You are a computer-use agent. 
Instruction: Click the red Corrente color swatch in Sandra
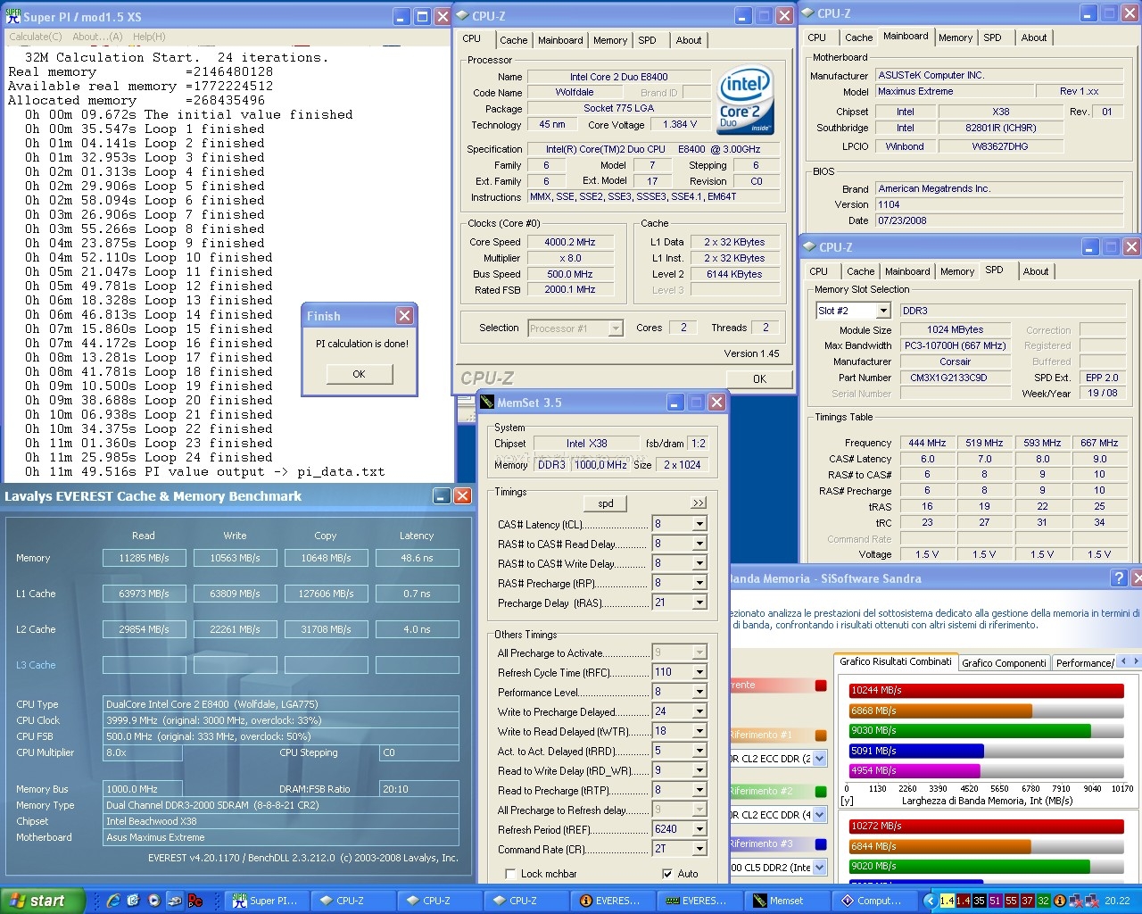tap(820, 685)
